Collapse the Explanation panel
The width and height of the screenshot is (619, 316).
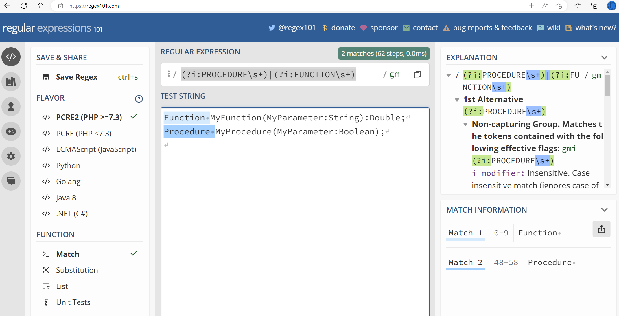point(605,57)
